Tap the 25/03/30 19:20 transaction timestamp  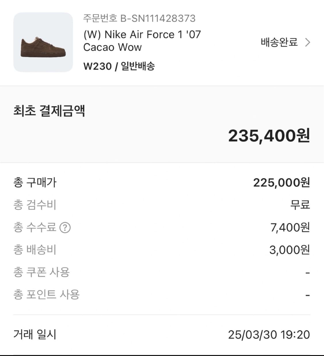269,335
